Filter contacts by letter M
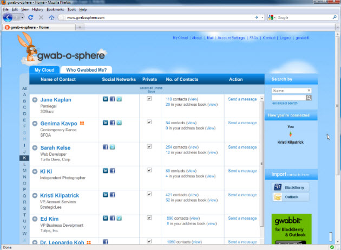Viewport: 341px width, 250px height. click(24, 170)
